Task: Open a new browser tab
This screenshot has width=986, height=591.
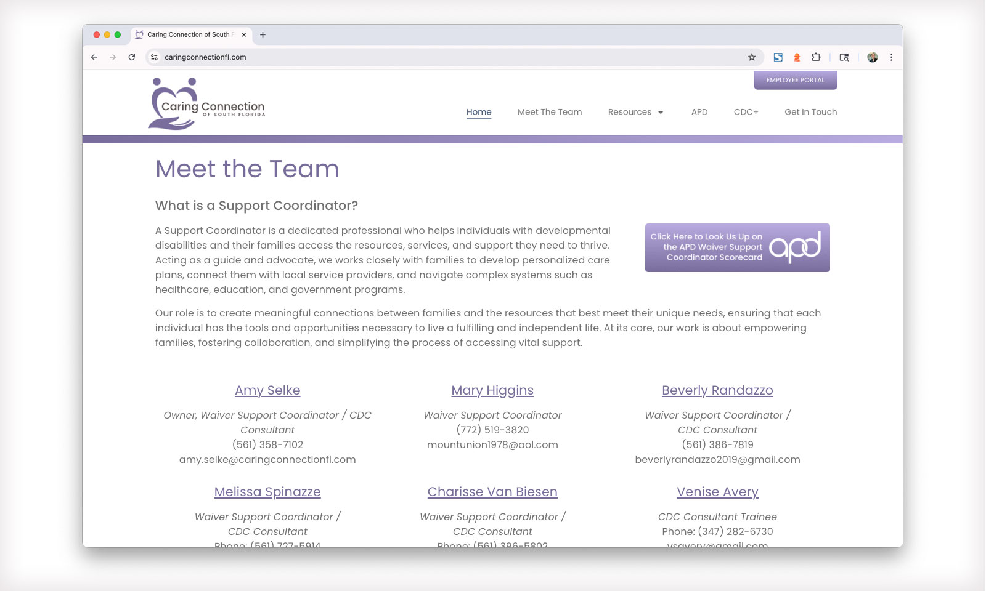Action: click(263, 35)
